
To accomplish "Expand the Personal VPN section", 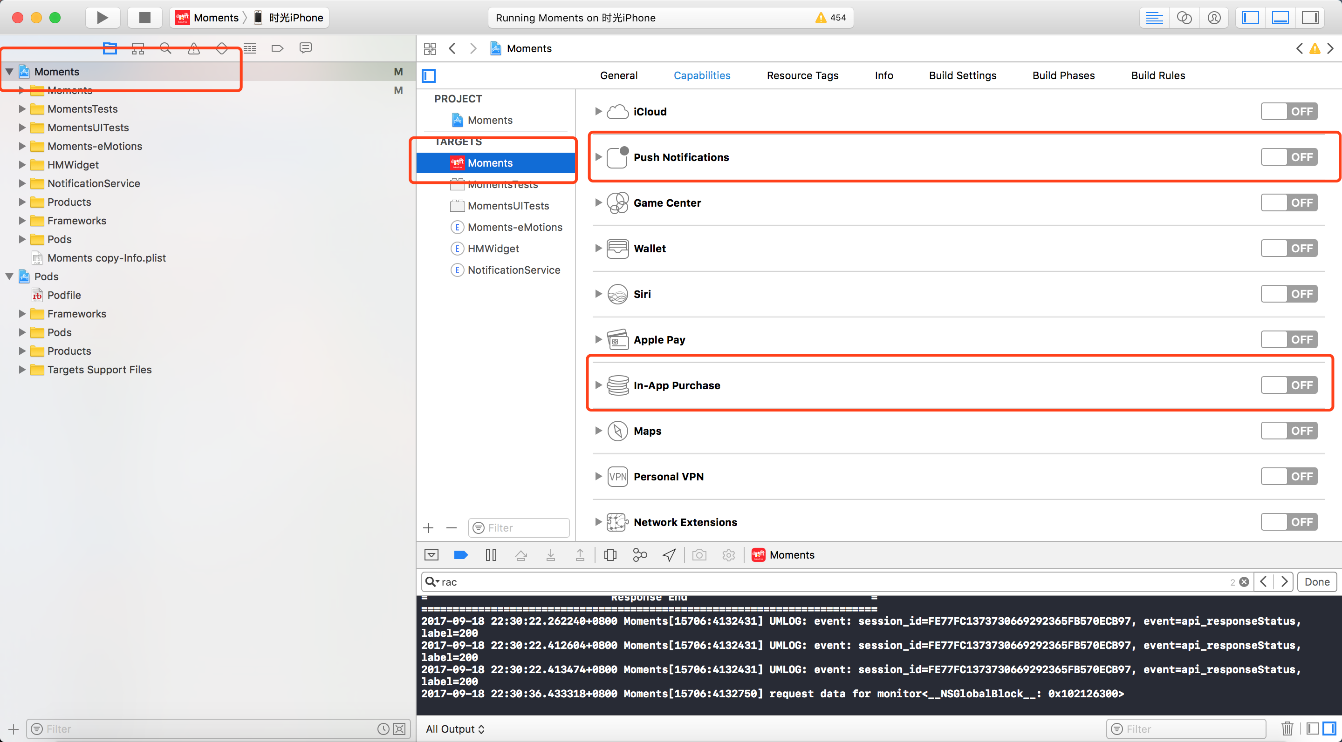I will coord(598,477).
